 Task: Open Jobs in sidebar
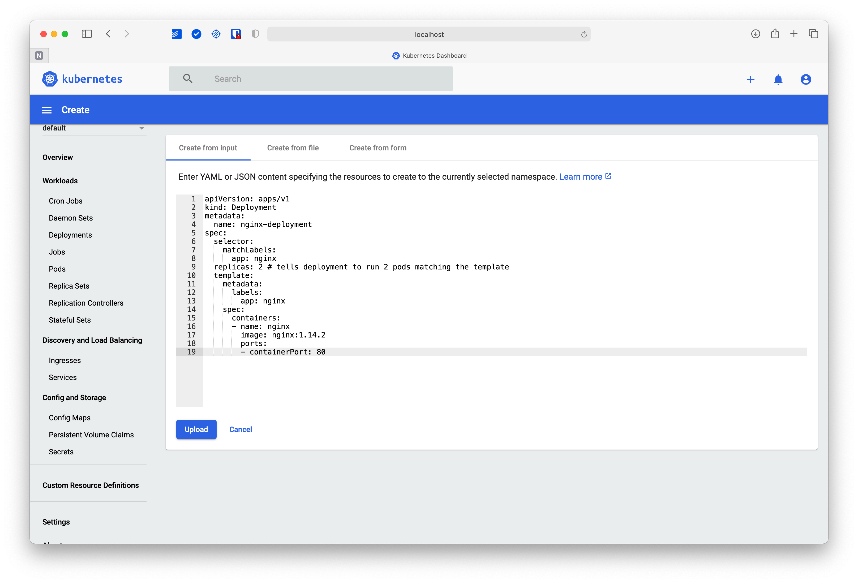coord(57,252)
